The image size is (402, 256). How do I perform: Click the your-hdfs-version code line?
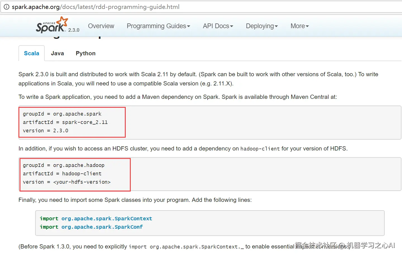pos(67,182)
